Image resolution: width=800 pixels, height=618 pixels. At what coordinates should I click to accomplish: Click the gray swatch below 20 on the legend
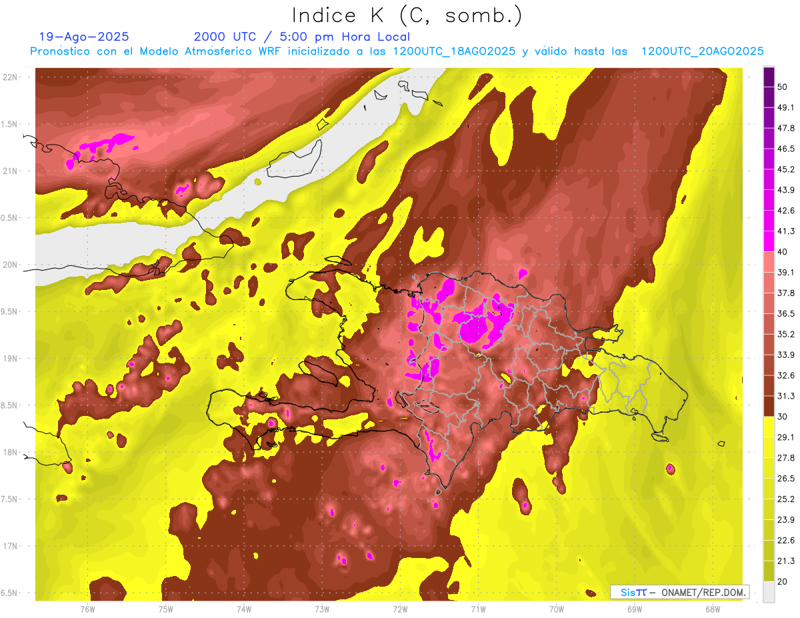click(x=769, y=592)
